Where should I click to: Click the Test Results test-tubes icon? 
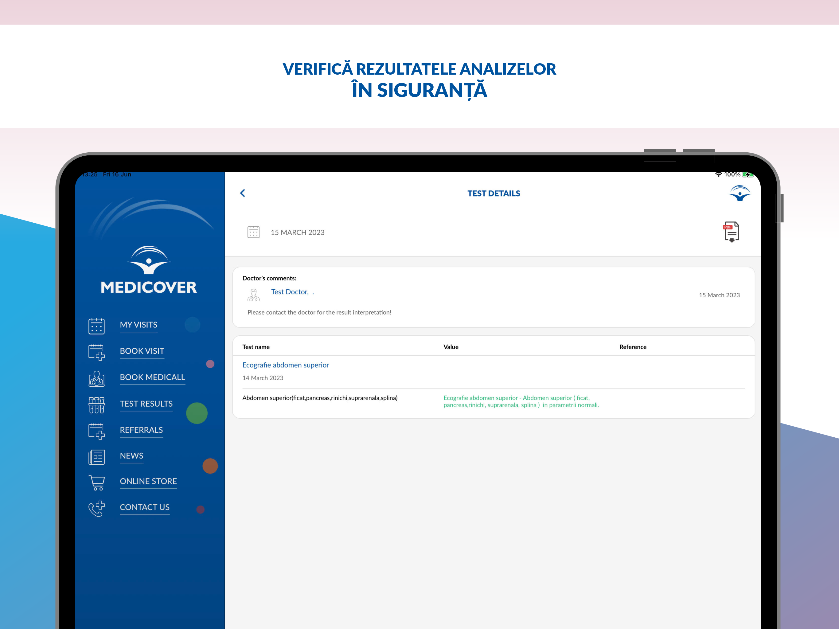click(96, 405)
